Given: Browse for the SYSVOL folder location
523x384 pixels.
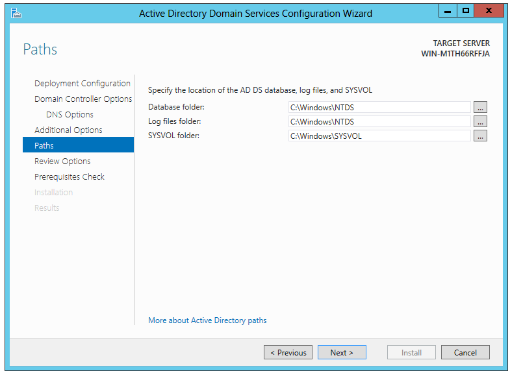Looking at the screenshot, I should pyautogui.click(x=480, y=136).
